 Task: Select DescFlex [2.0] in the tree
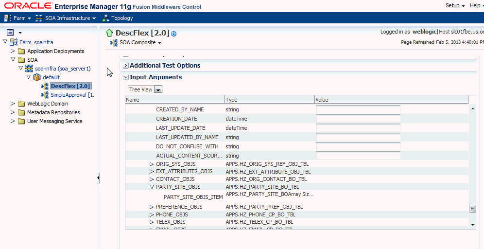[70, 86]
